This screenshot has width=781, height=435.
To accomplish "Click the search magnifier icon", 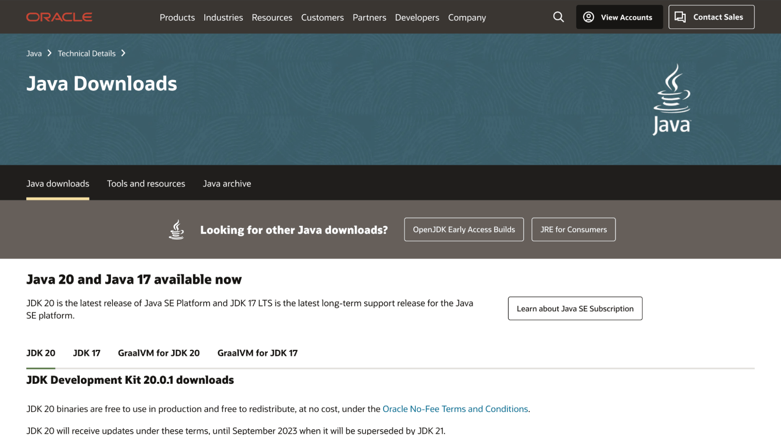I will 559,16.
